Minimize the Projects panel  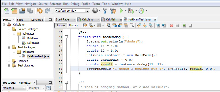point(50,20)
